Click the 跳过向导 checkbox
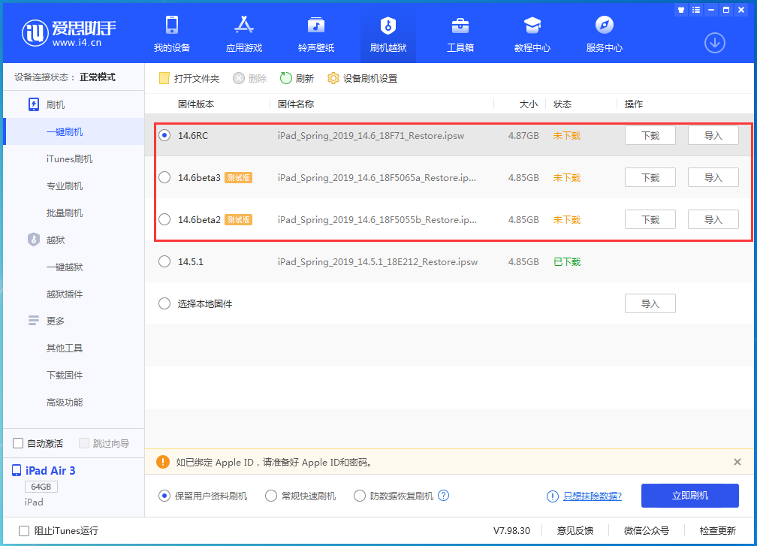The image size is (757, 546). point(84,443)
